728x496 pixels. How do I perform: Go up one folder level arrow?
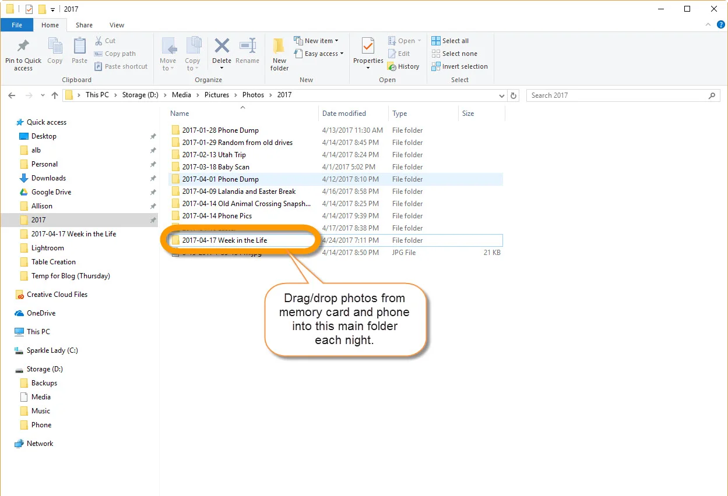[x=55, y=95]
